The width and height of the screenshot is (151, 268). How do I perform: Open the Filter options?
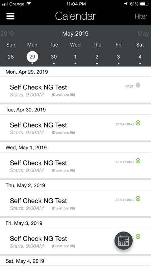pyautogui.click(x=141, y=16)
